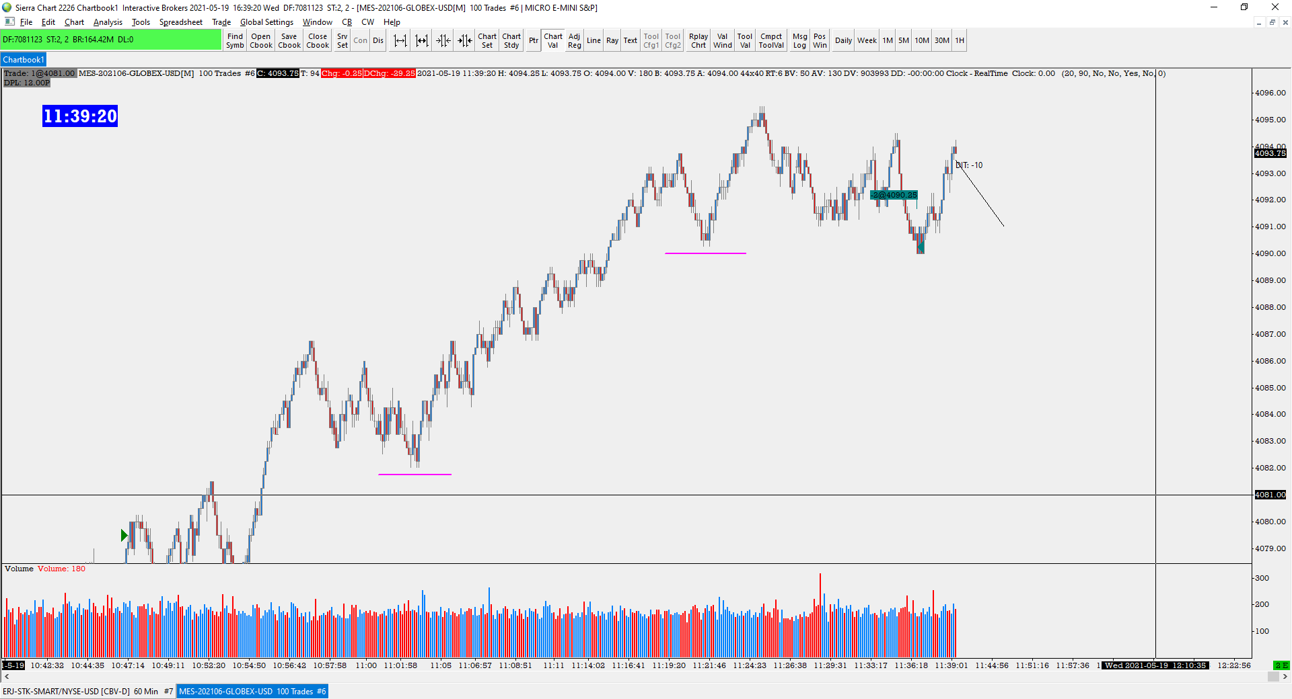Viewport: 1292px width, 699px height.
Task: Set chart period to 1M
Action: pyautogui.click(x=888, y=40)
